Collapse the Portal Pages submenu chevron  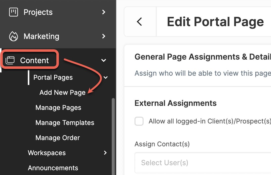click(x=106, y=77)
